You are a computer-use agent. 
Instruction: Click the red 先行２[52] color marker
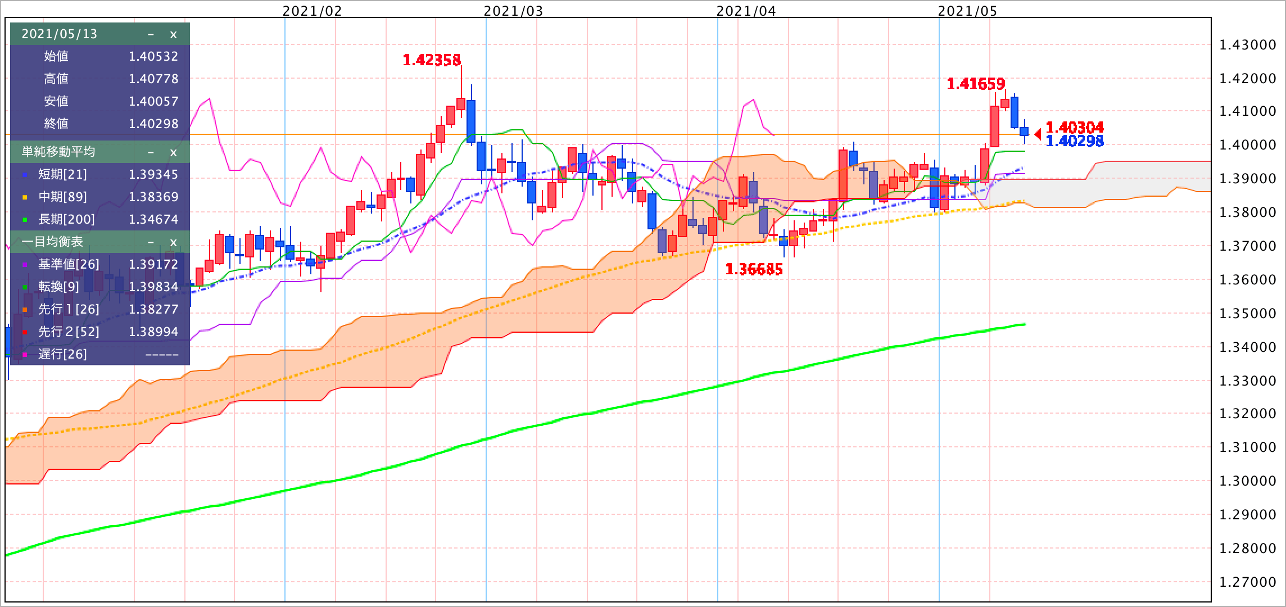(25, 333)
